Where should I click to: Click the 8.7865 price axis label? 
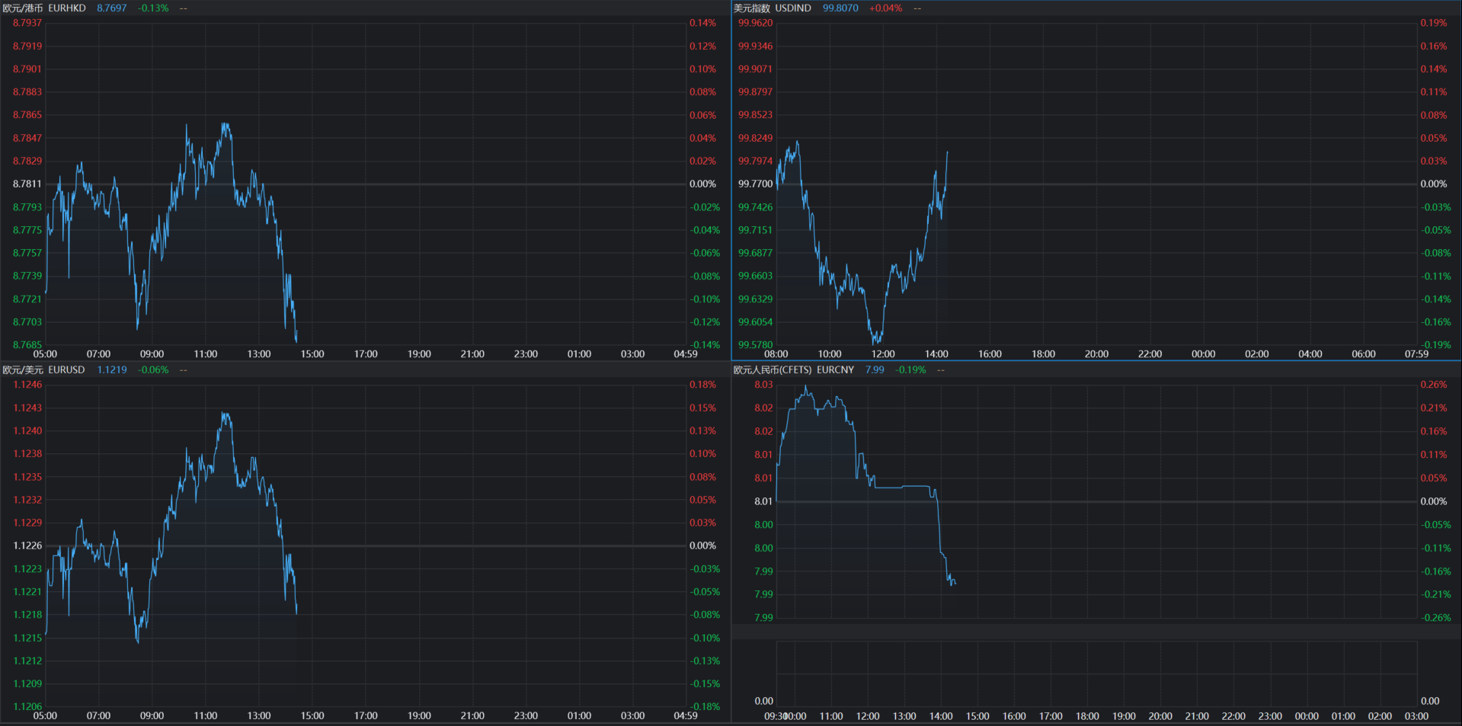point(27,114)
